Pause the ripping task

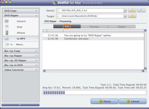pyautogui.click(x=104, y=101)
